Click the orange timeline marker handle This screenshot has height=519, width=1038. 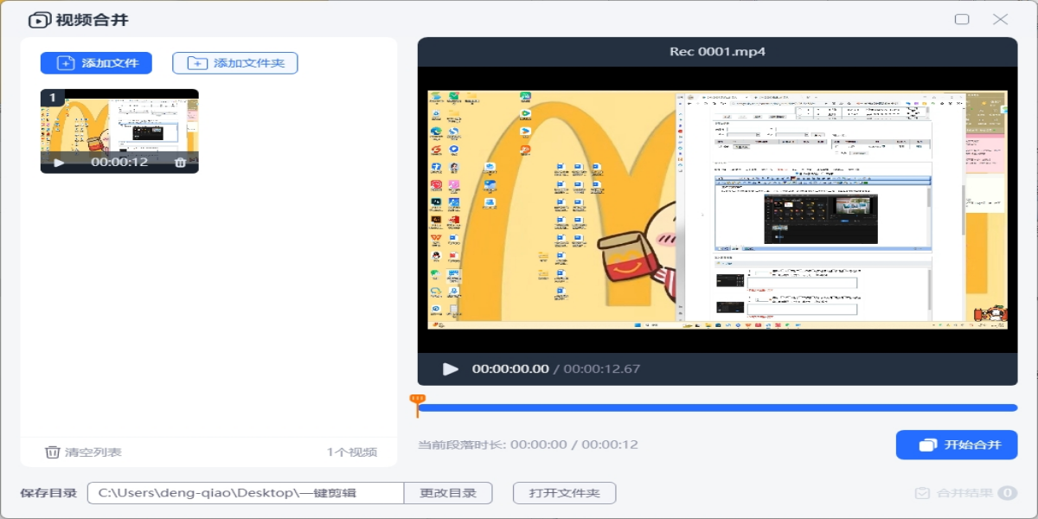[x=417, y=404]
